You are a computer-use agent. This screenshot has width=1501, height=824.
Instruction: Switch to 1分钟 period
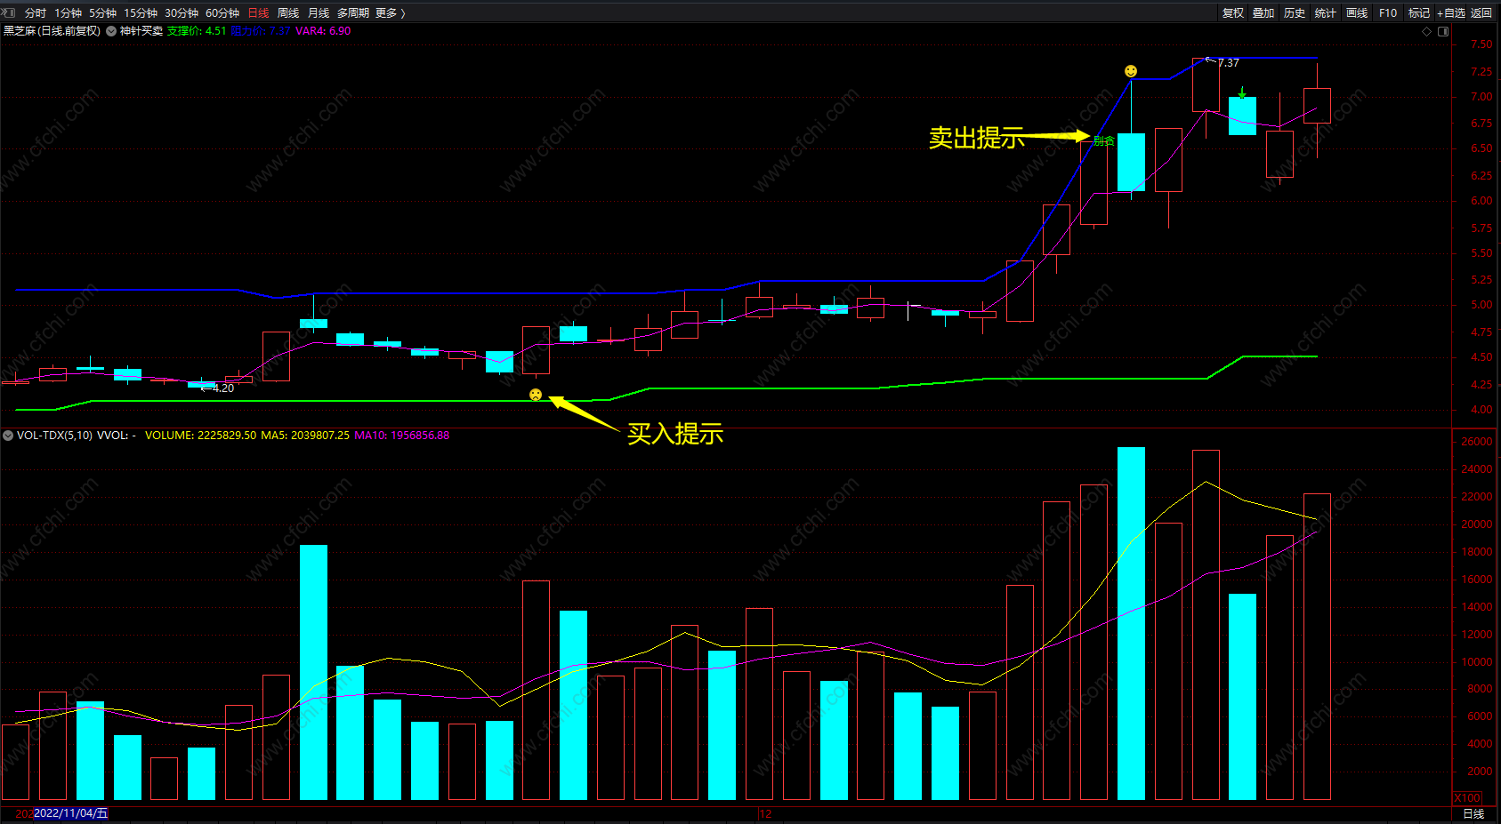tap(68, 13)
